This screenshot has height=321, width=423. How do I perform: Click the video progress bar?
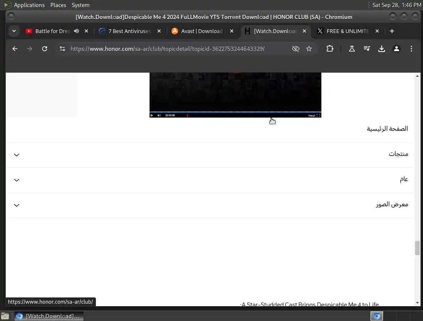[235, 111]
